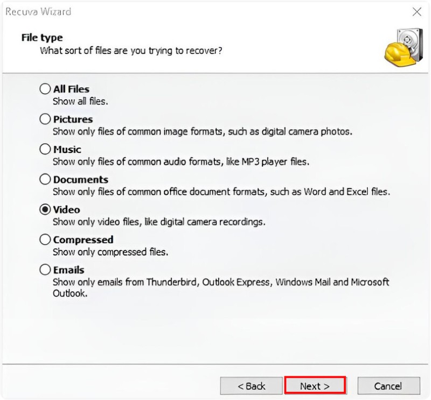This screenshot has height=400, width=431.
Task: Cancel the Recuva Wizard
Action: [388, 385]
